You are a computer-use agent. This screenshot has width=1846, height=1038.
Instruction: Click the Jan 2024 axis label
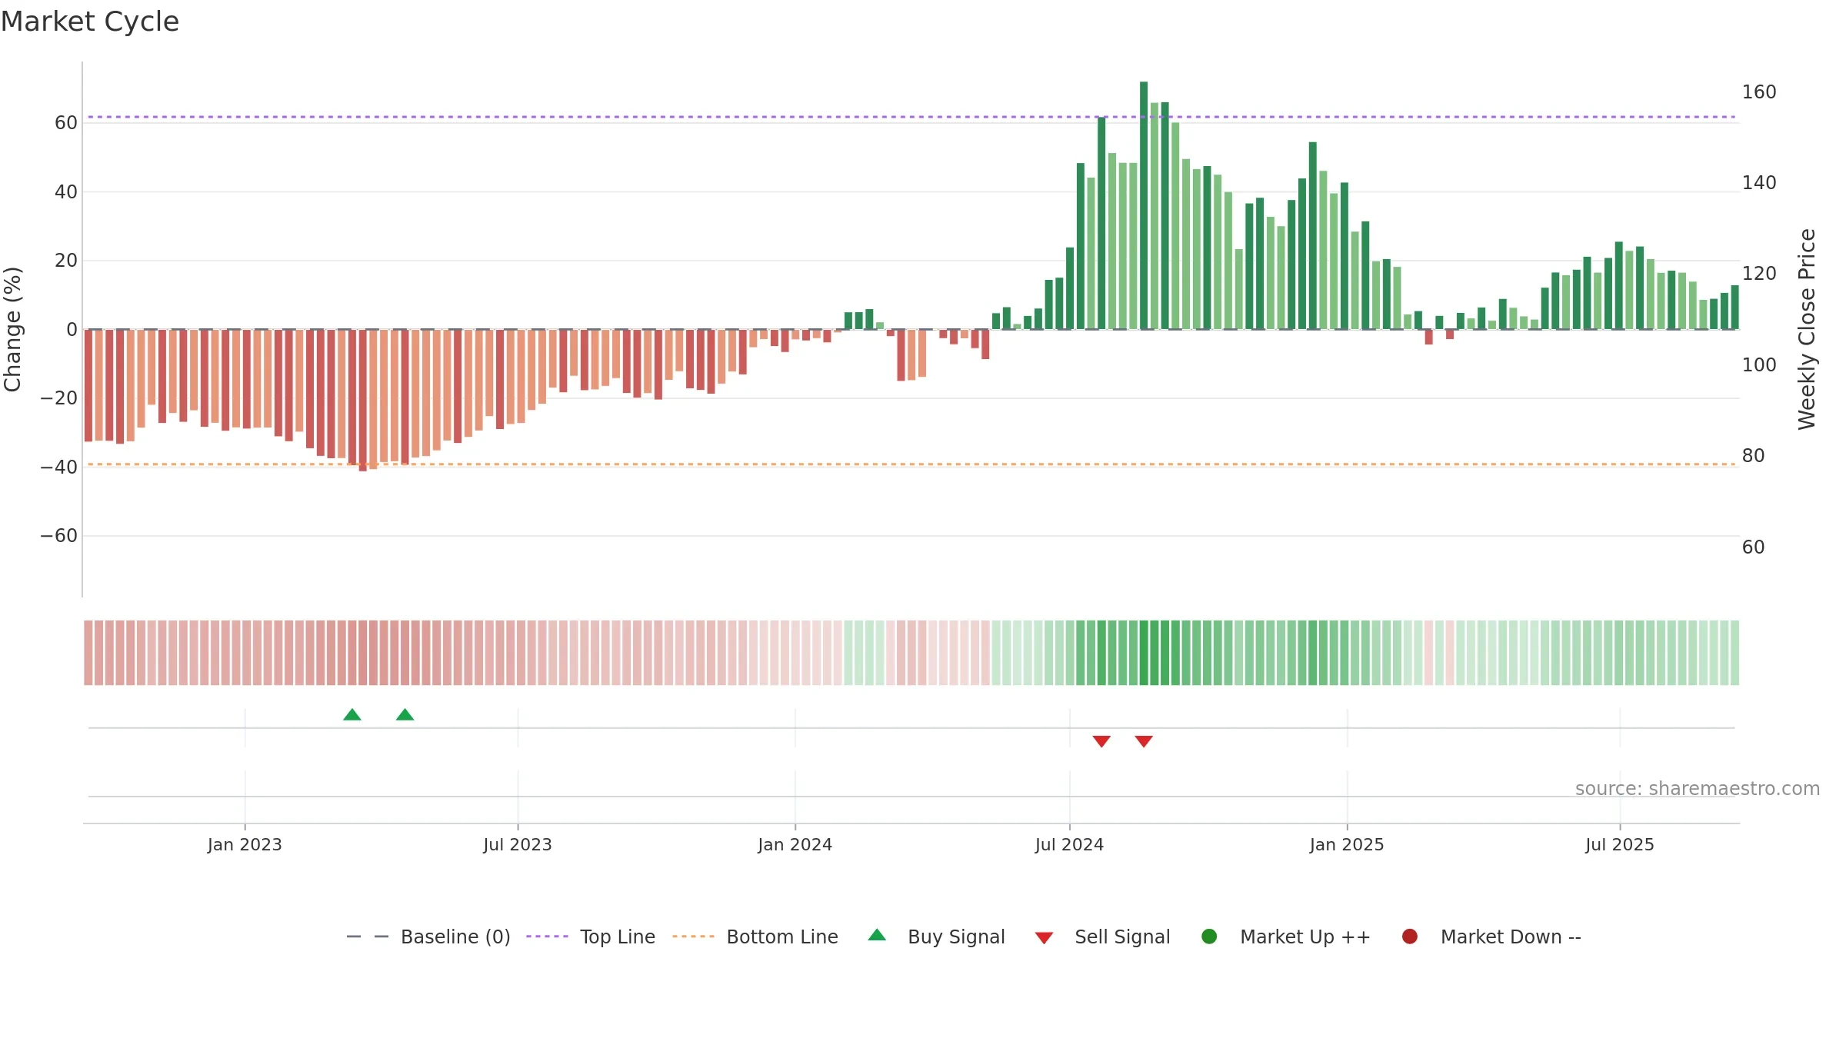pyautogui.click(x=795, y=844)
